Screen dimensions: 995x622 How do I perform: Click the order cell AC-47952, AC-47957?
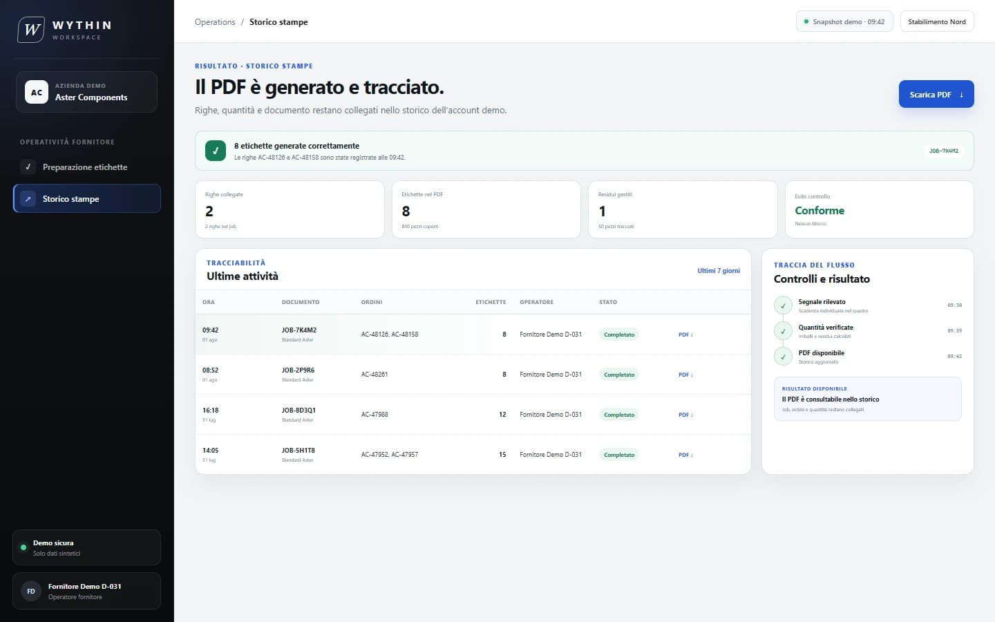(x=390, y=455)
